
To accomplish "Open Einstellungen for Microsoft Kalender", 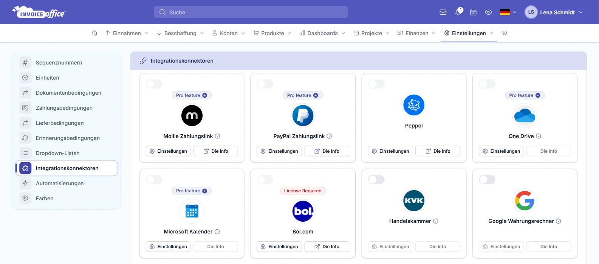I will click(x=168, y=247).
